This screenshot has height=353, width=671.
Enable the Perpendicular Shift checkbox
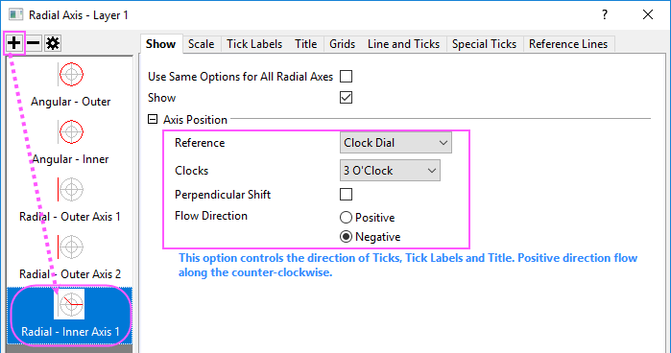pos(346,195)
